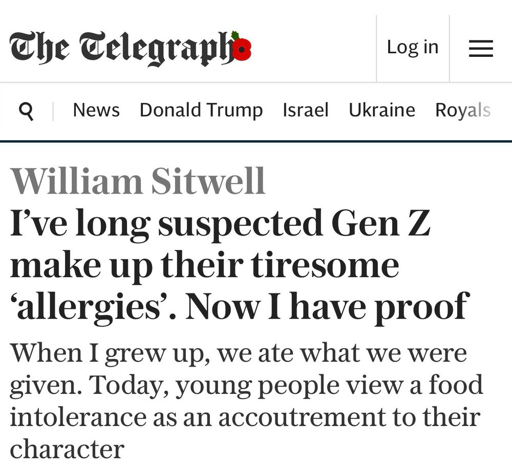Click the byline name William Sitwell

click(138, 180)
